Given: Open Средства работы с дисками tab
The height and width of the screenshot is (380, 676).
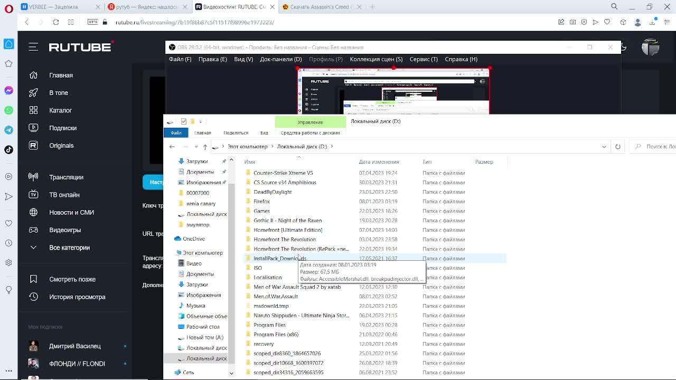Looking at the screenshot, I should 310,132.
